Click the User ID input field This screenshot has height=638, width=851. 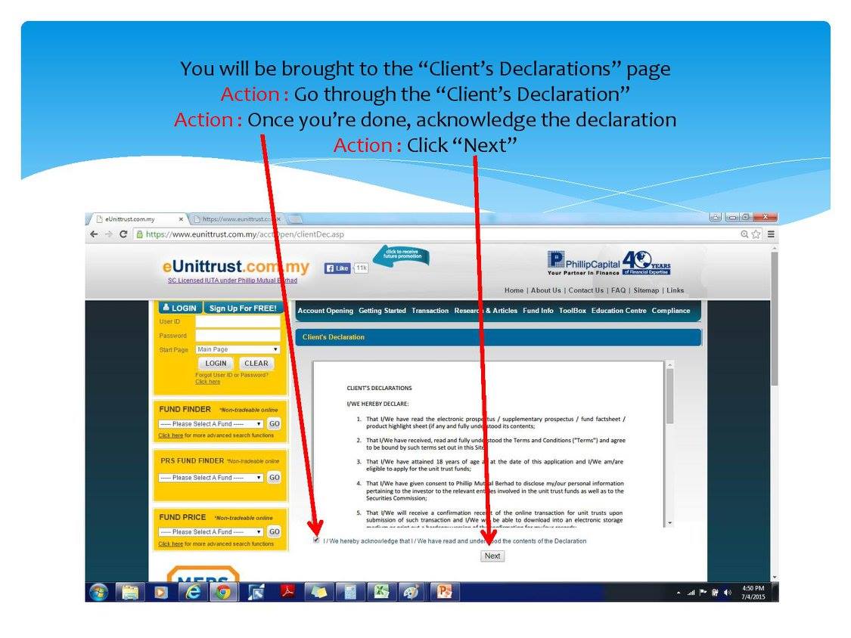[238, 322]
